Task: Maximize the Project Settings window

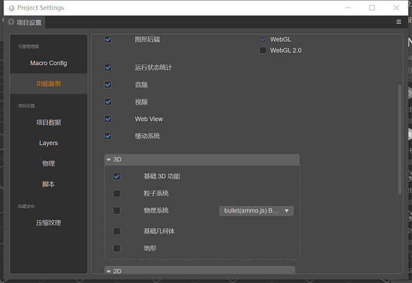Action: point(372,8)
